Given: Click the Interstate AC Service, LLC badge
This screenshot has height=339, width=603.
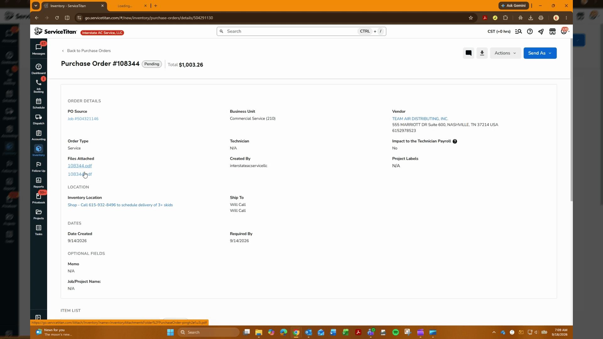Looking at the screenshot, I should (x=102, y=33).
